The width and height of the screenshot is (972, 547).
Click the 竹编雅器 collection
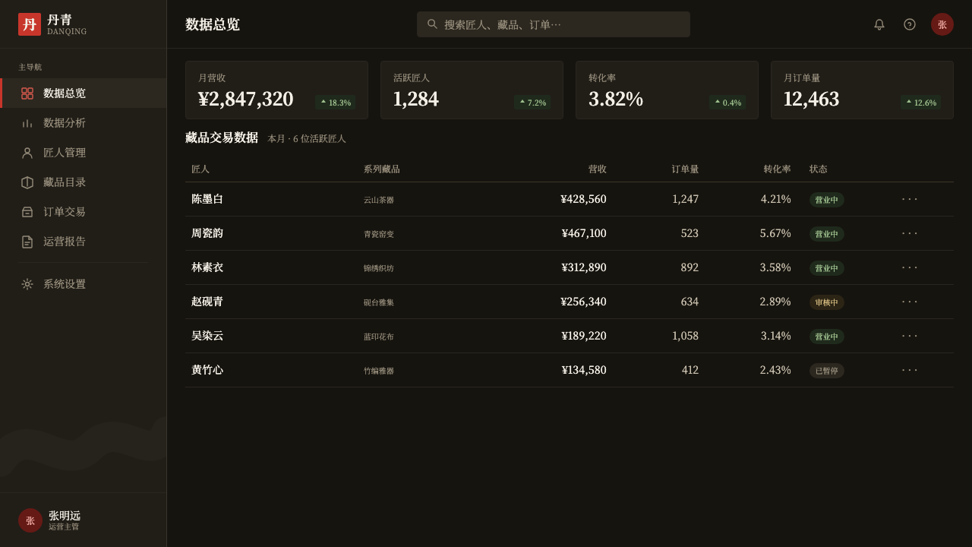coord(379,371)
